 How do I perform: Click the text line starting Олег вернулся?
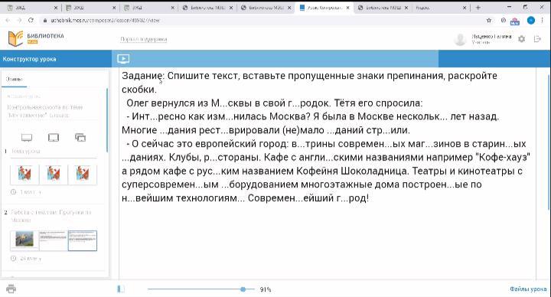[275, 103]
